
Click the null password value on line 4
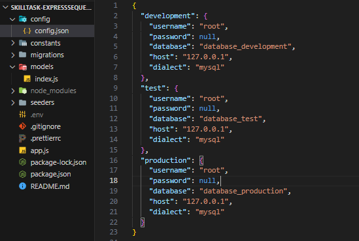point(207,36)
